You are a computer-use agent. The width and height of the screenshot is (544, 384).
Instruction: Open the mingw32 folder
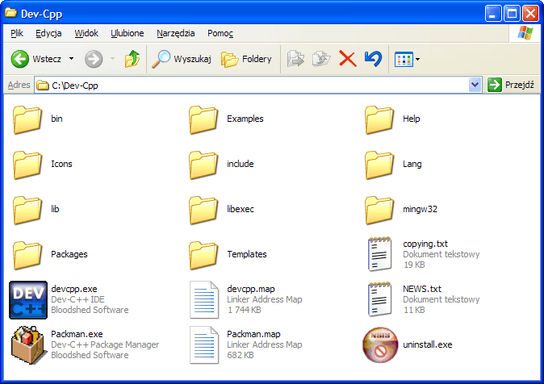coord(379,209)
